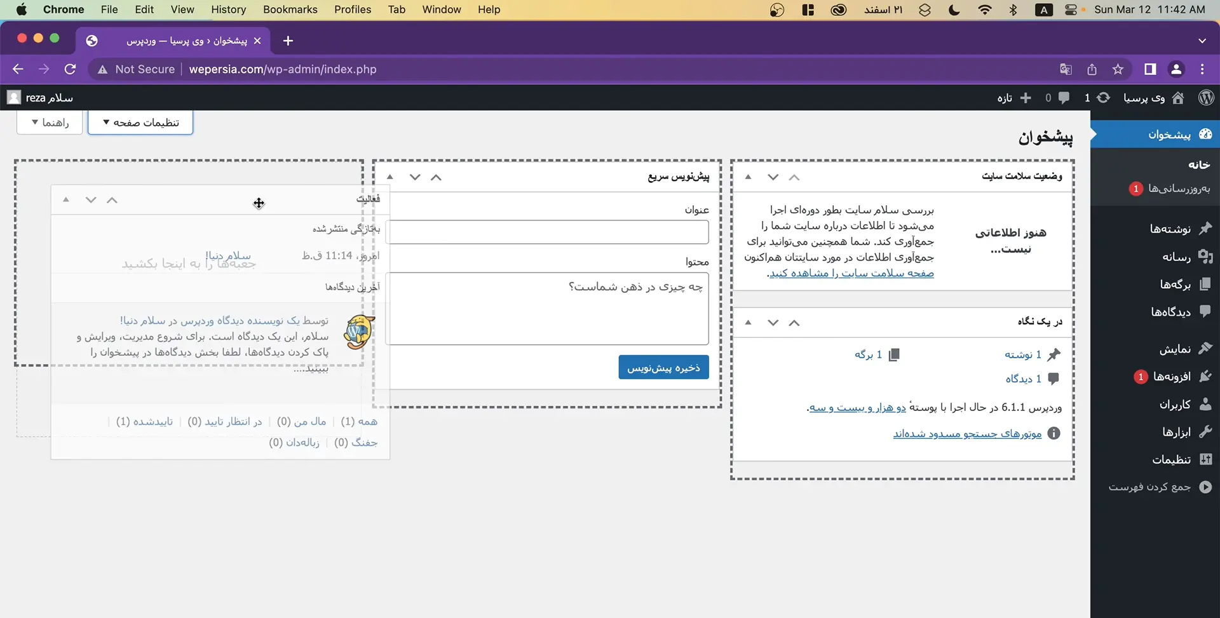Open 1 نوشته link
This screenshot has height=618, width=1220.
point(1022,354)
